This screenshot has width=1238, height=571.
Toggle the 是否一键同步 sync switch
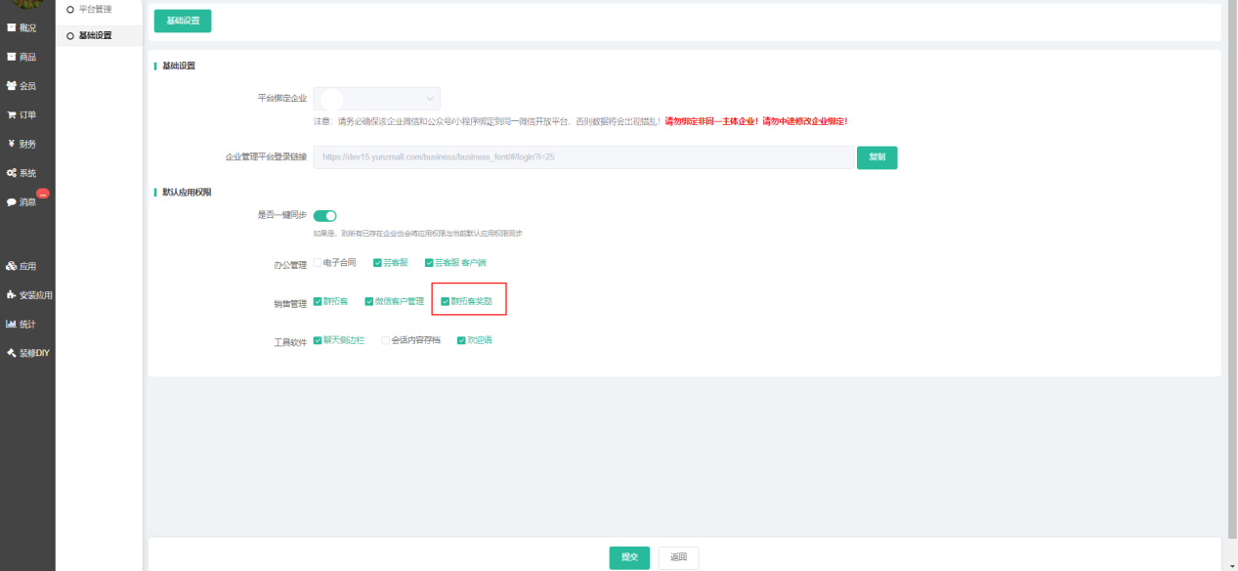pos(324,216)
